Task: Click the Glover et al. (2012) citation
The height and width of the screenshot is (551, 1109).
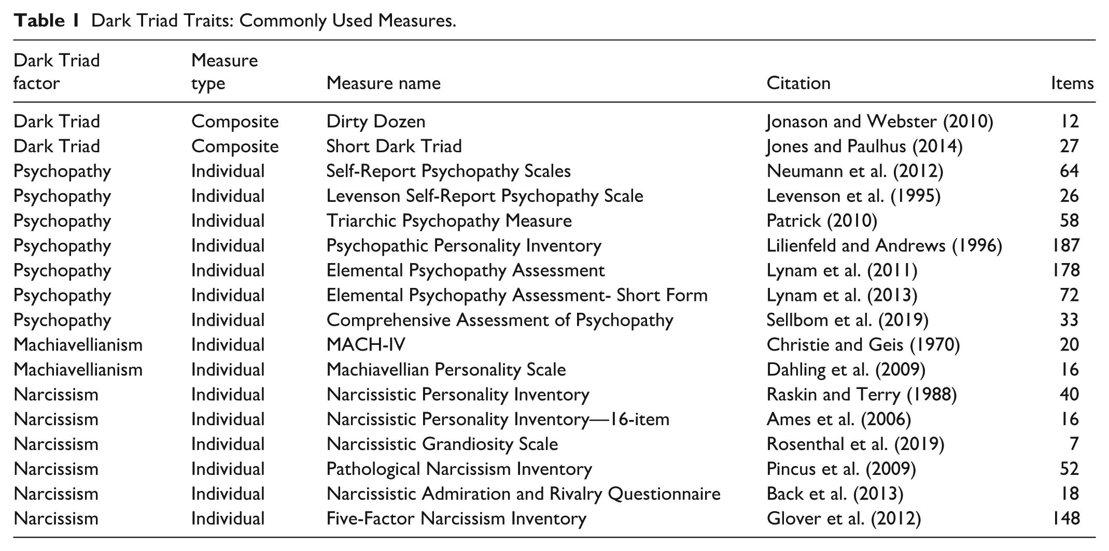Action: 844,519
